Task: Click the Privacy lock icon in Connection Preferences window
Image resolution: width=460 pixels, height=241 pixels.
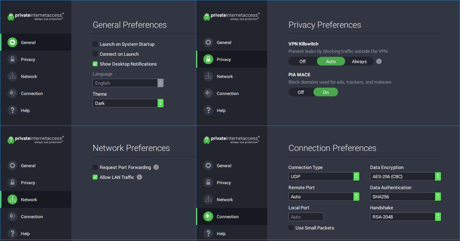Action: 209,182
